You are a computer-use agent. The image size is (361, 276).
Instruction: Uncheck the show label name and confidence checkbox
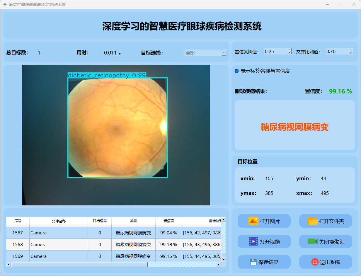tap(237, 71)
